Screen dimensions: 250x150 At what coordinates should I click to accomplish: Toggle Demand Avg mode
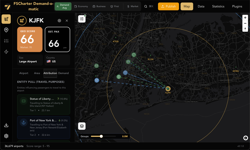tap(63, 6)
